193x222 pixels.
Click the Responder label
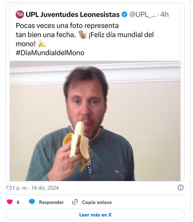51,202
